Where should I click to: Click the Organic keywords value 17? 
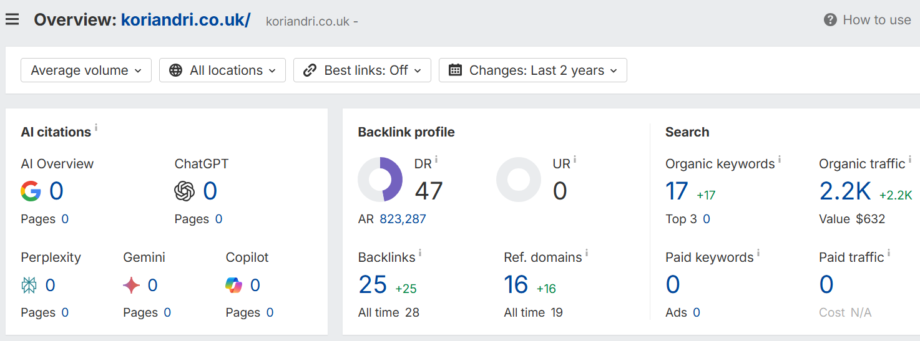click(x=677, y=191)
